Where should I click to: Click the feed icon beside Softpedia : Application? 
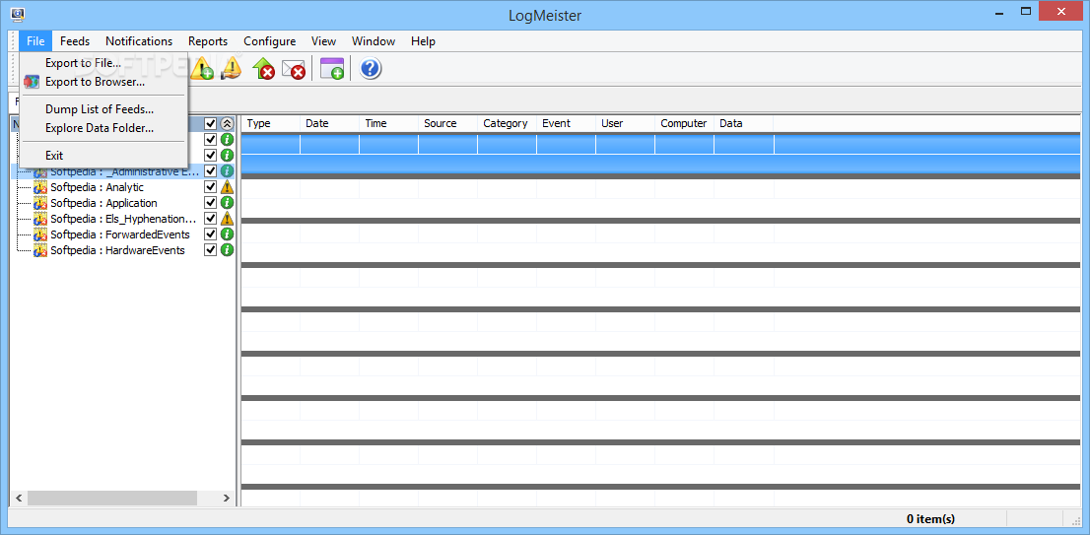[40, 203]
